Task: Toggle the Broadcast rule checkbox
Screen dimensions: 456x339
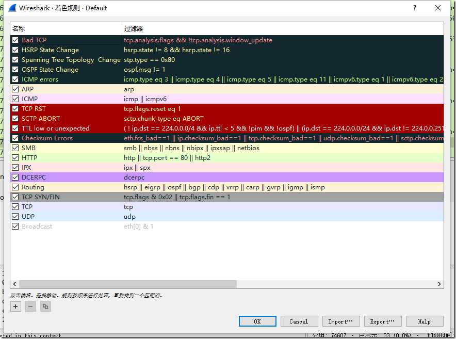Action: (15, 226)
